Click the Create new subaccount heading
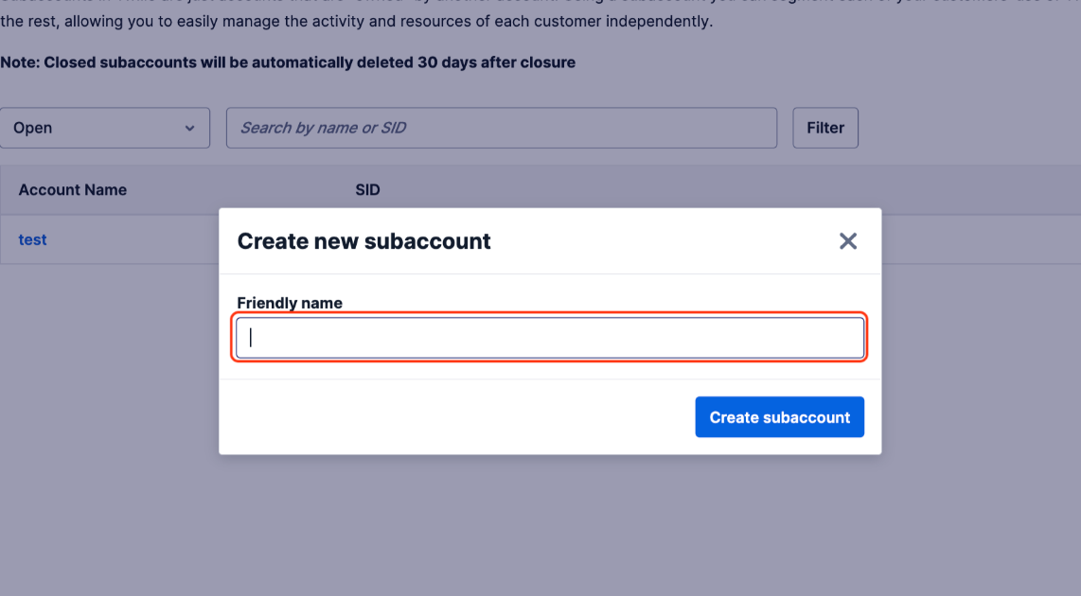The width and height of the screenshot is (1081, 596). (363, 241)
